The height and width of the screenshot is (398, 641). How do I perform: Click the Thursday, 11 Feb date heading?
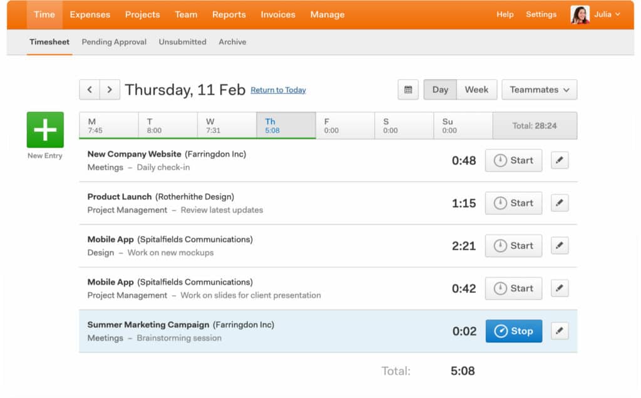pos(185,89)
